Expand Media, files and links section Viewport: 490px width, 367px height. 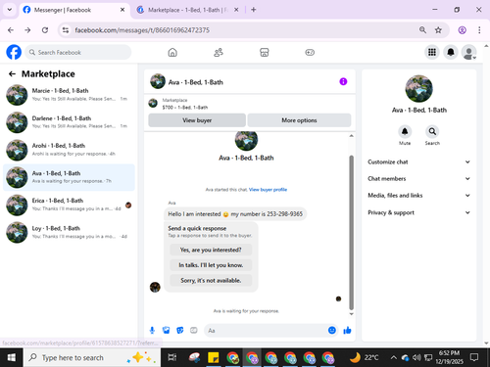(418, 196)
